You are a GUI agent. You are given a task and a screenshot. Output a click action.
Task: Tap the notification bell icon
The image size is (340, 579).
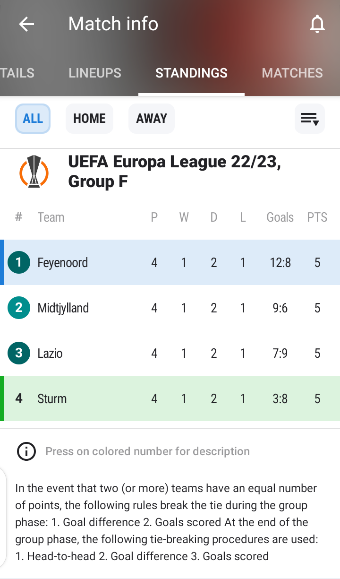pos(317,24)
